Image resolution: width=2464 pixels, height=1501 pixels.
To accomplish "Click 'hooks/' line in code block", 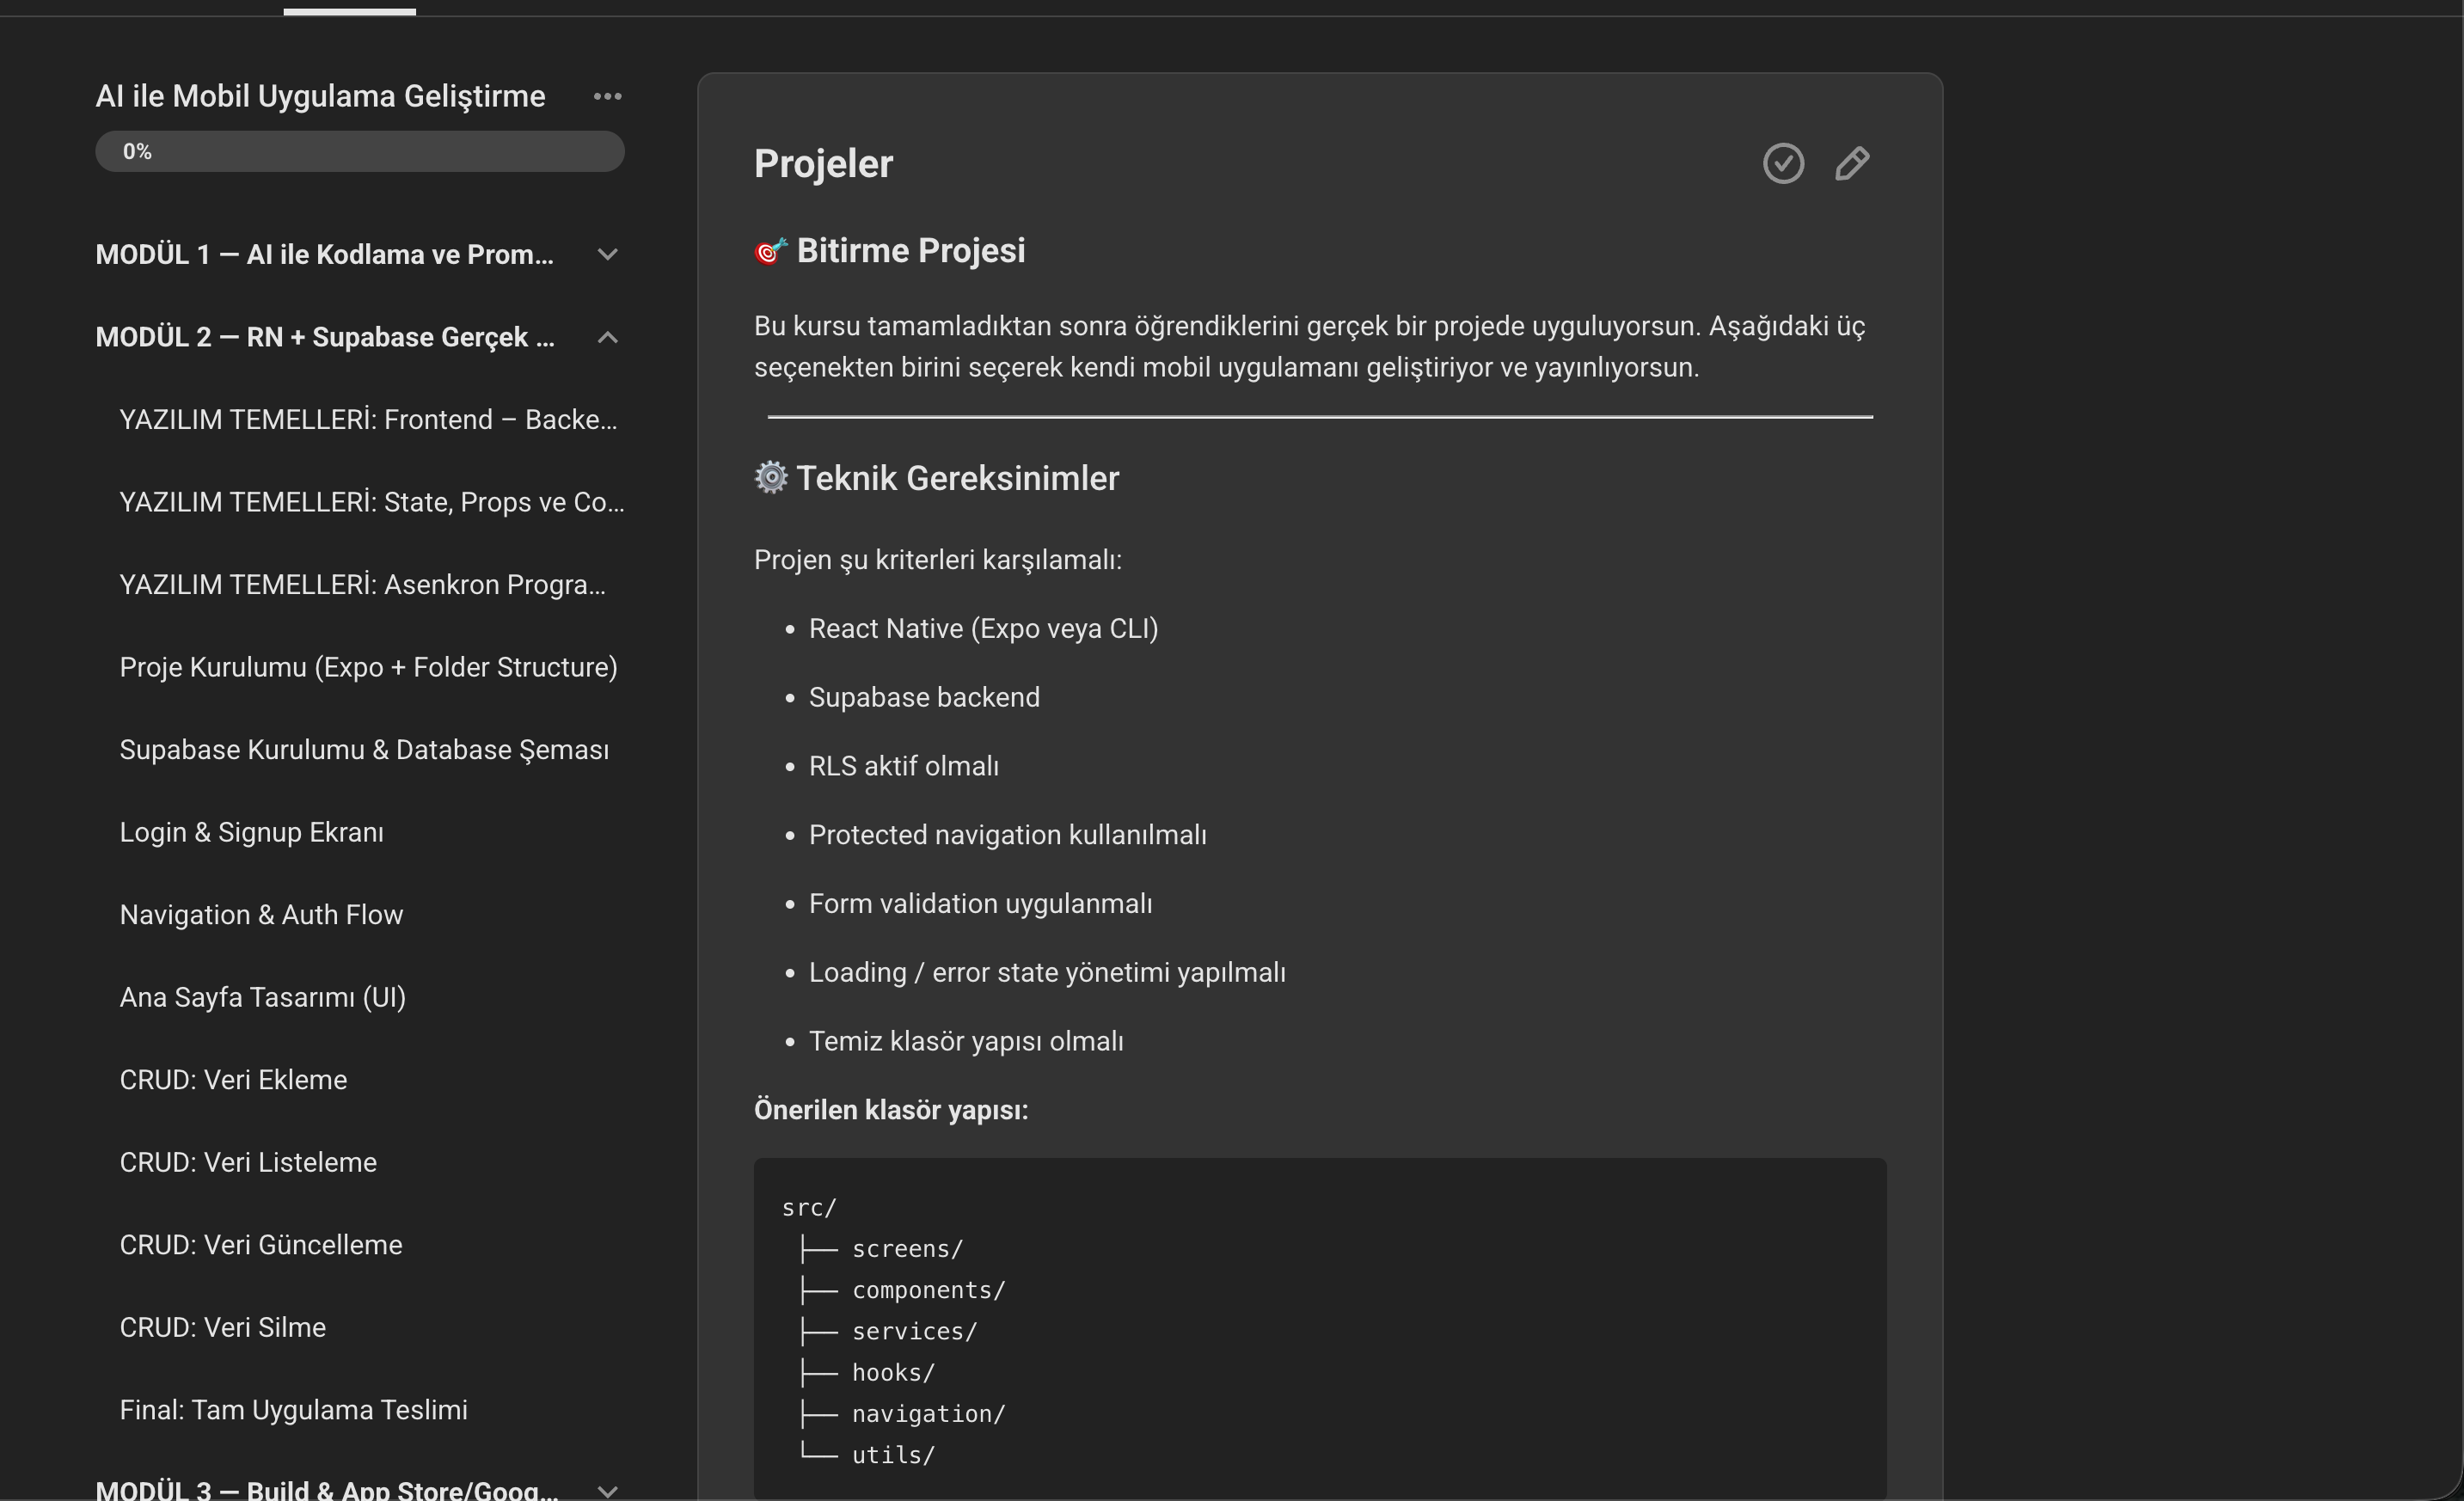I will coord(893,1373).
